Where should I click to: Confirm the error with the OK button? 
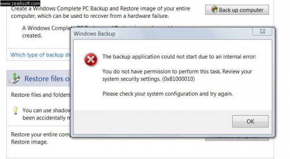(250, 121)
